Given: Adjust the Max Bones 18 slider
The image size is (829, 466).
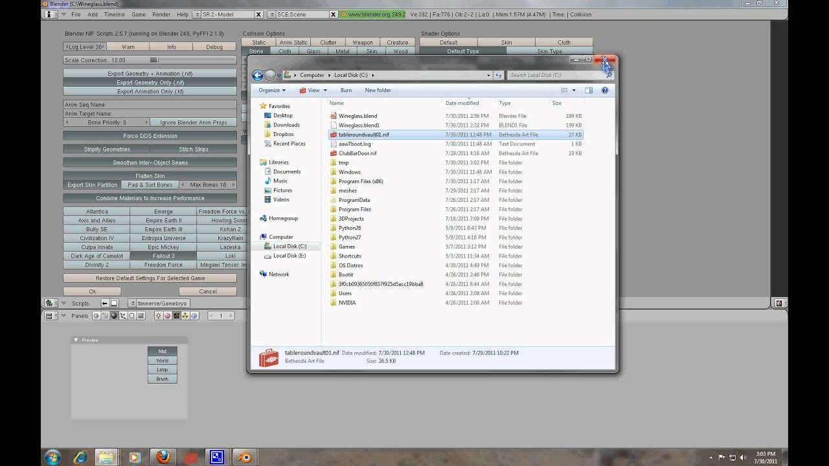Looking at the screenshot, I should pyautogui.click(x=208, y=185).
